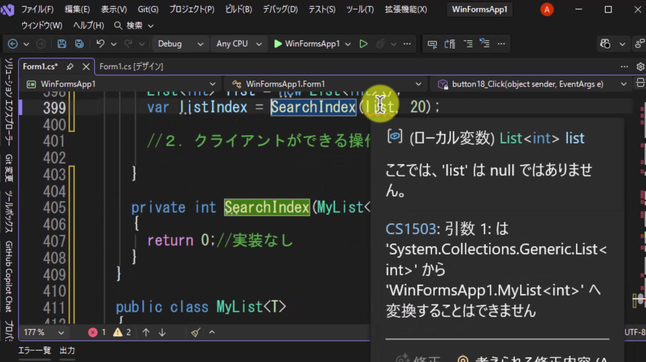
Task: Click the comment selected lines icon
Action: [468, 44]
